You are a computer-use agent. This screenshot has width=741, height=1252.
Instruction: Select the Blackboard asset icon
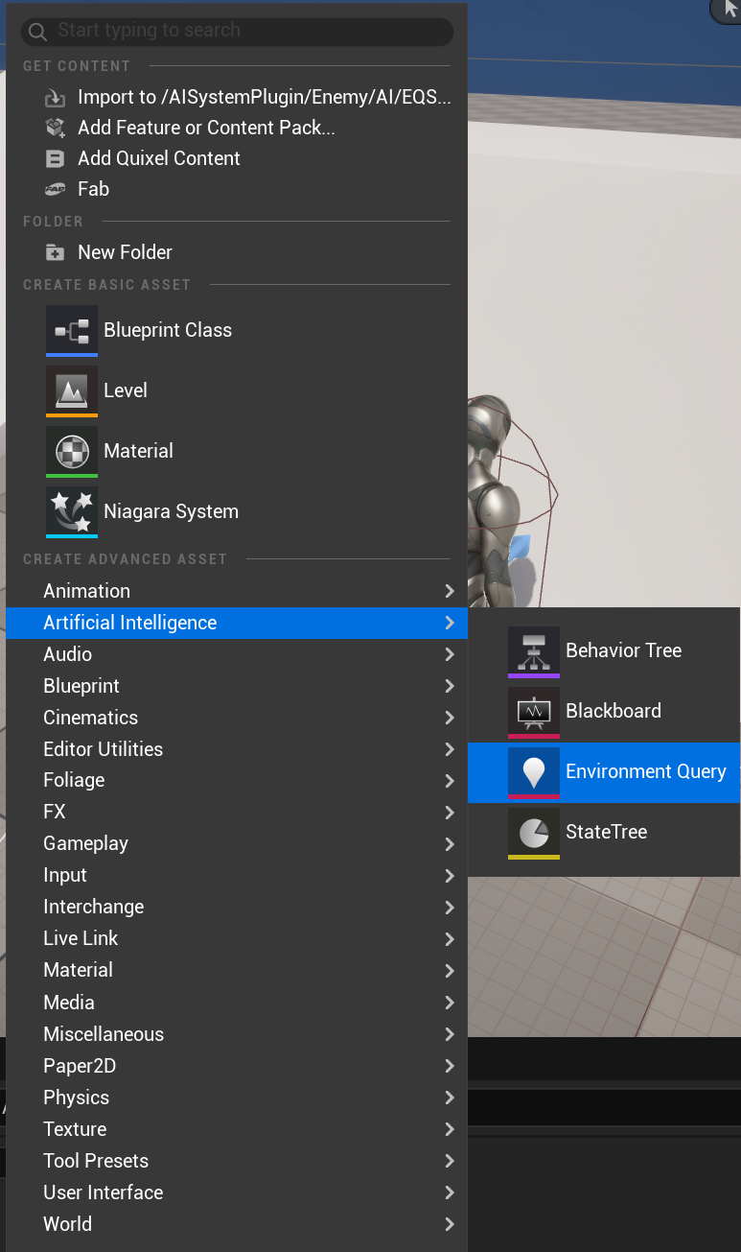point(534,711)
